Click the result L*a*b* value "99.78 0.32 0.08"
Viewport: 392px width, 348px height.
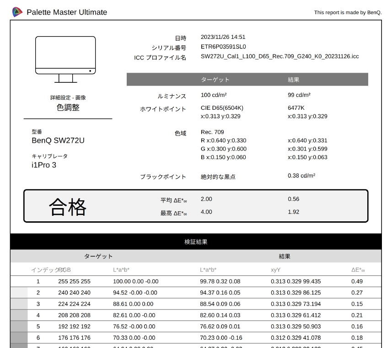coord(220,282)
